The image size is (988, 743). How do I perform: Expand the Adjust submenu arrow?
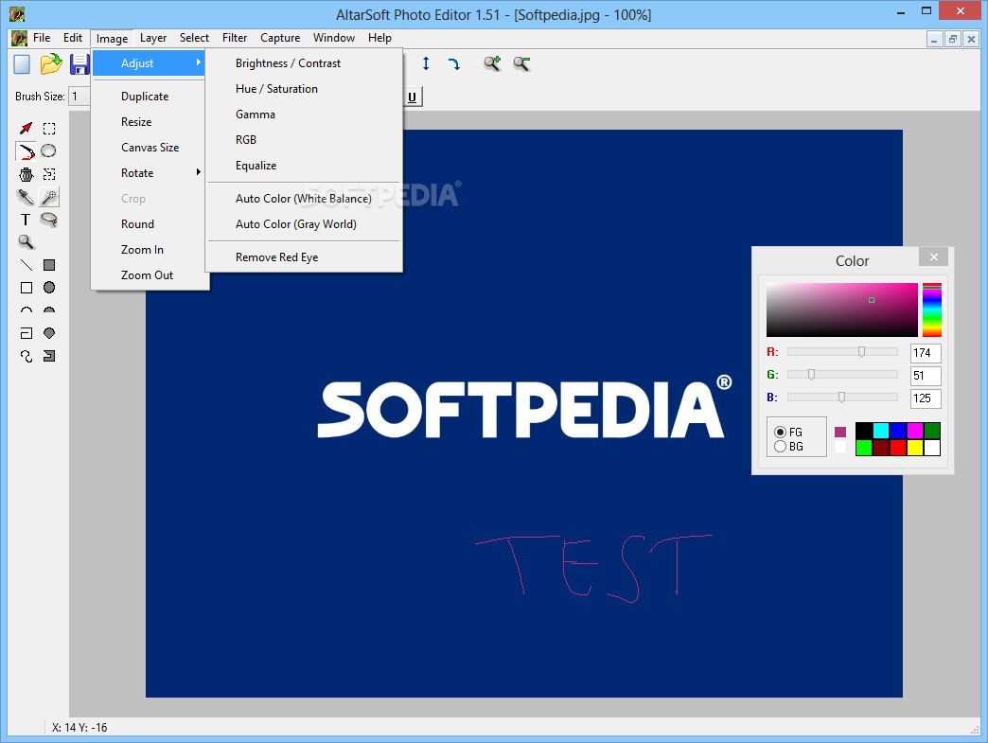[x=198, y=62]
